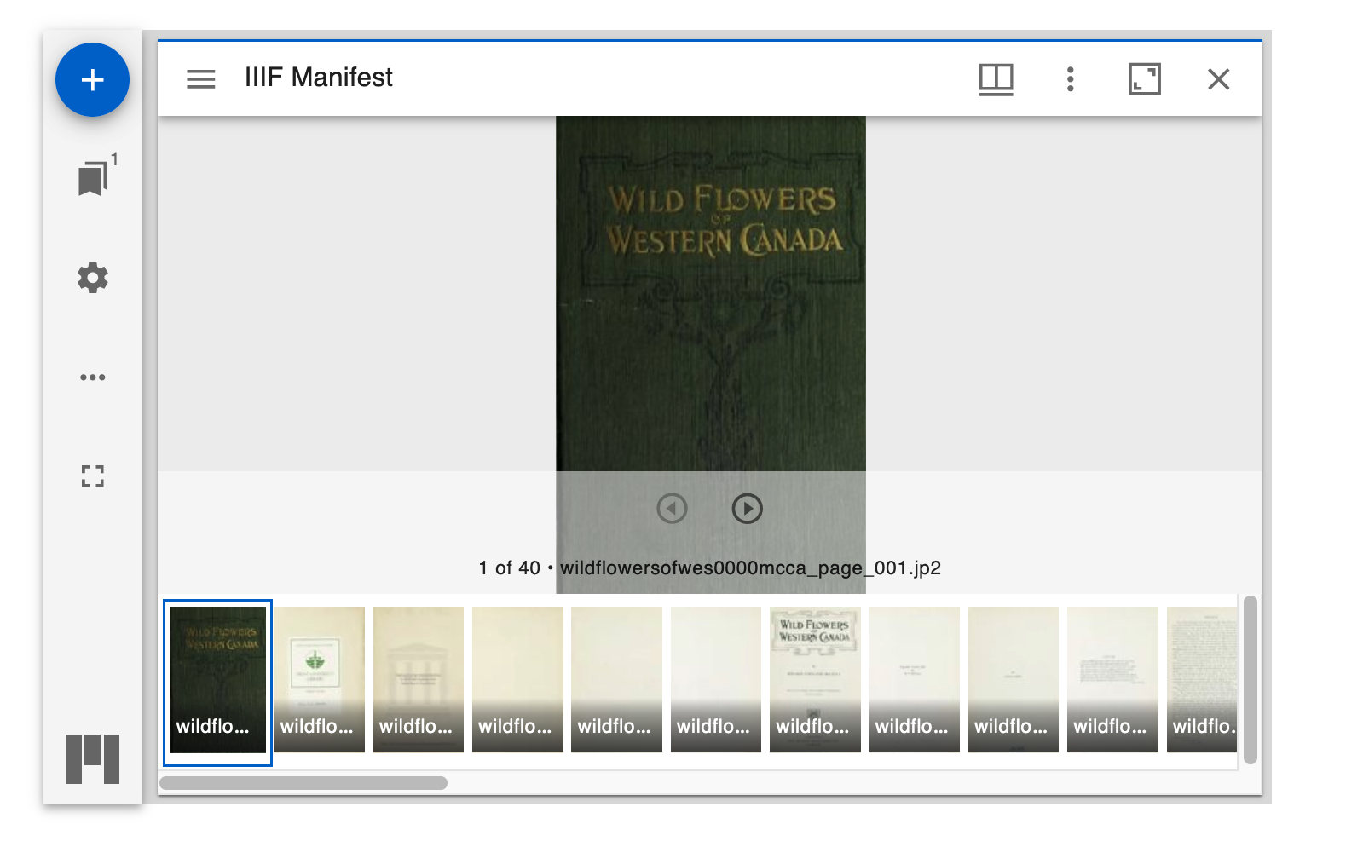1369x847 pixels.
Task: Open the book view layout picker
Action: click(x=996, y=78)
